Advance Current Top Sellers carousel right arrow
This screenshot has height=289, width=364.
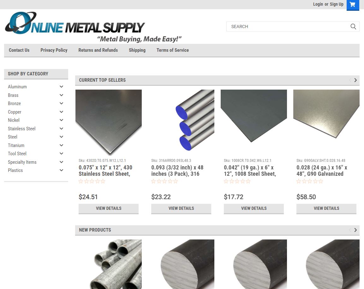click(355, 80)
